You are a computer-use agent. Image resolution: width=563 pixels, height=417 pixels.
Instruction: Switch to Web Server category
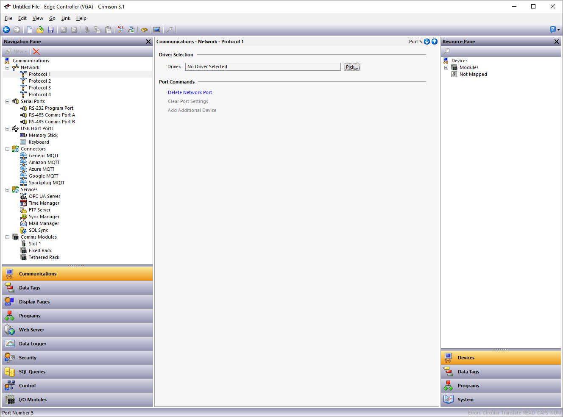[x=78, y=330]
